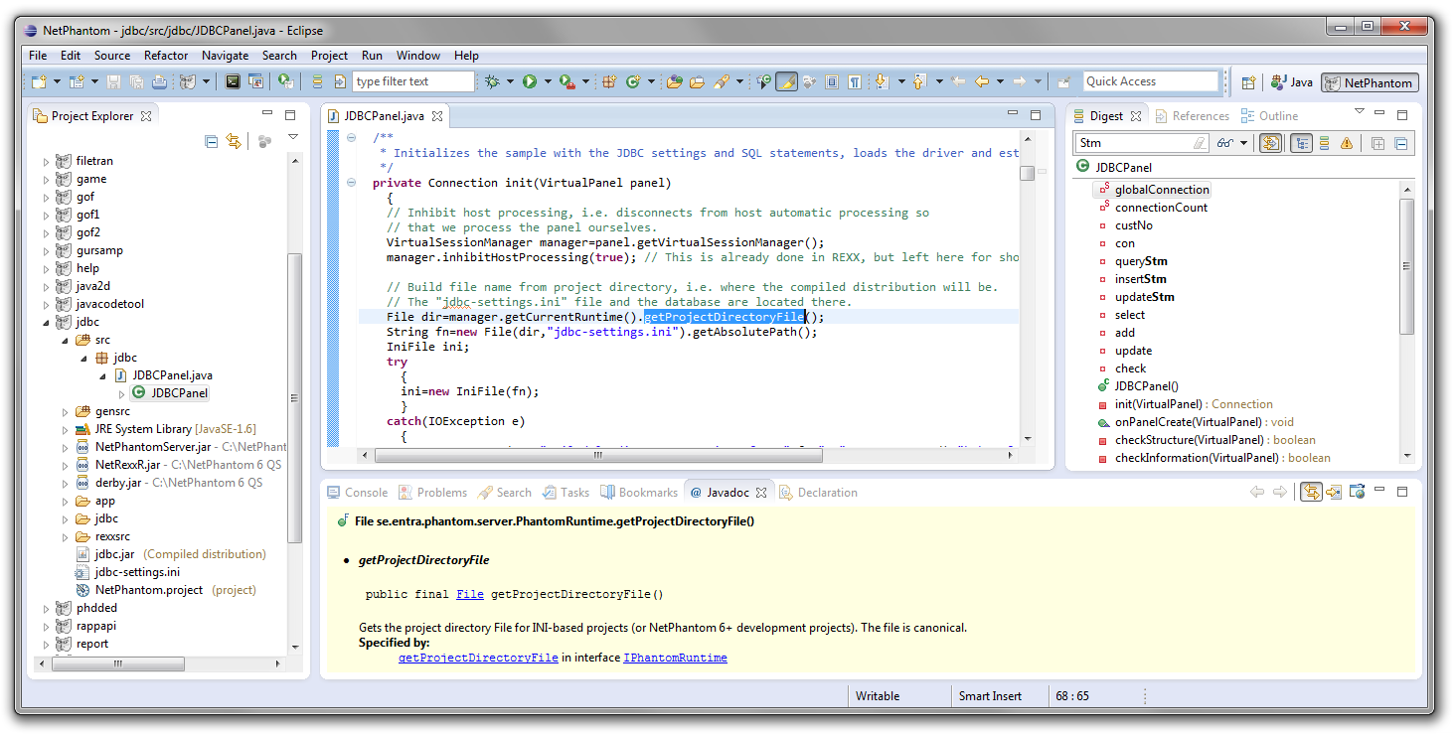Open the Digest glasses filter dropdown

(1243, 143)
